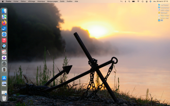Launch Calculator from the Dock
The image size is (170, 106).
click(x=4, y=70)
